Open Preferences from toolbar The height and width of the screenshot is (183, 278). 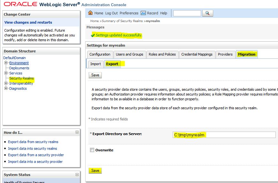129,13
